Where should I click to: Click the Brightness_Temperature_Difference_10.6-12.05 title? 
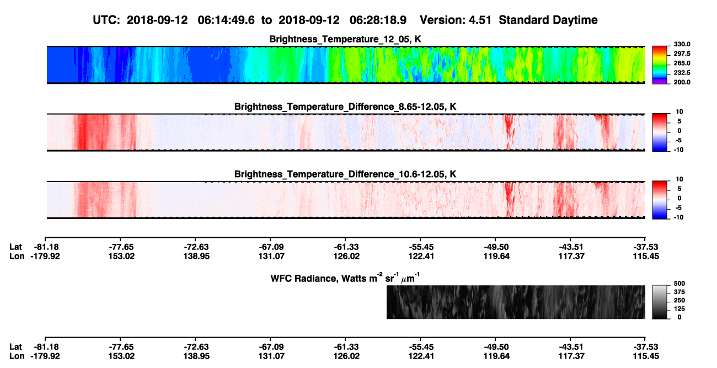[x=346, y=174]
